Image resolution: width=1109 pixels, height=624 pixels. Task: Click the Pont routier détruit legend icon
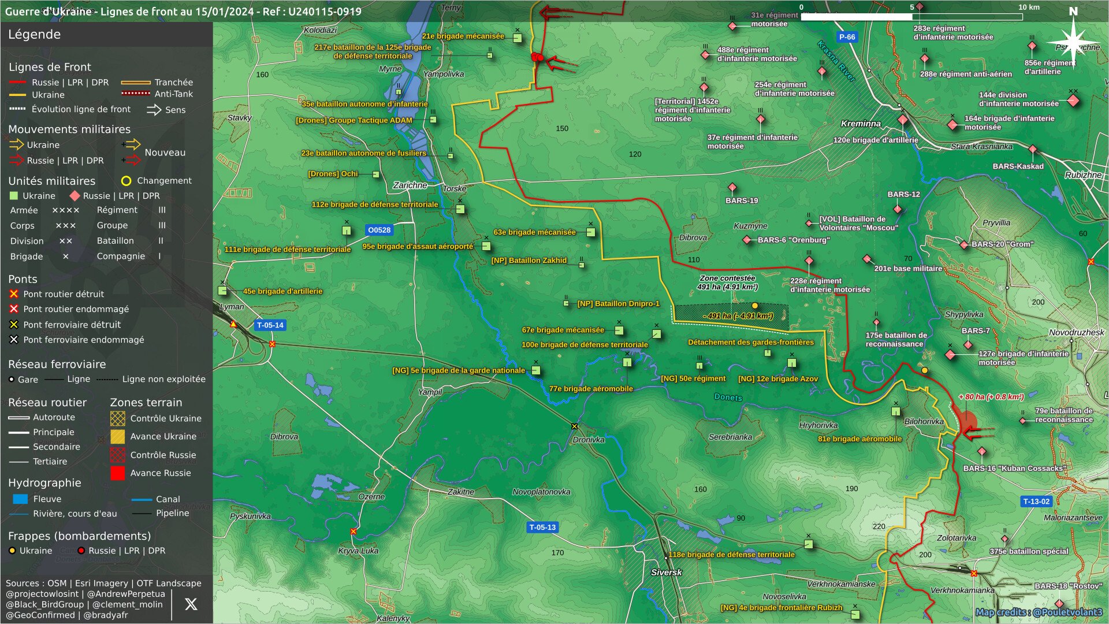(14, 294)
